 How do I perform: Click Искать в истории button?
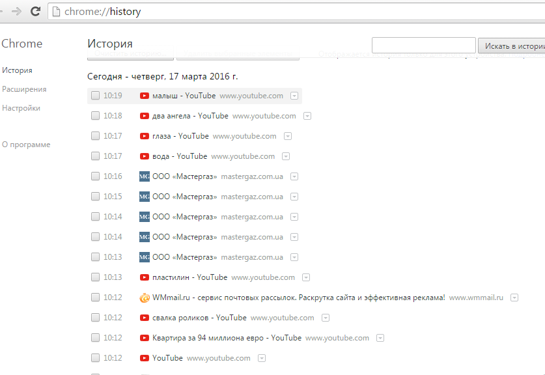(x=511, y=46)
